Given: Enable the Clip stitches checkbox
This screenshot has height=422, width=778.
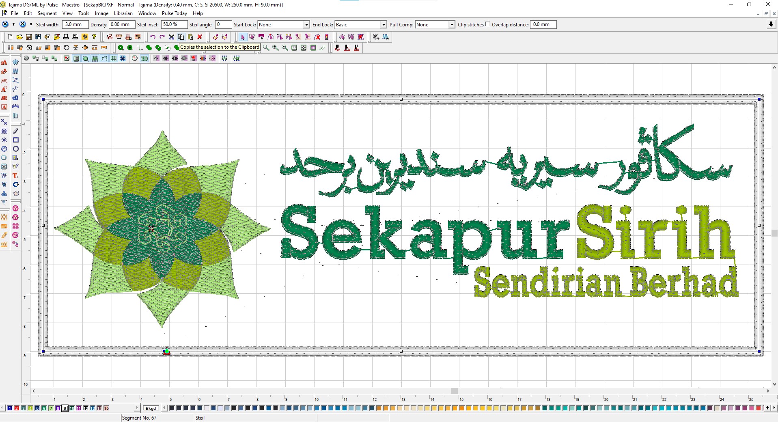Looking at the screenshot, I should pyautogui.click(x=487, y=24).
